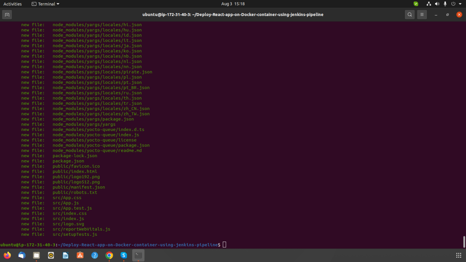Open Thunderbird email client
This screenshot has width=466, height=262.
click(x=22, y=255)
